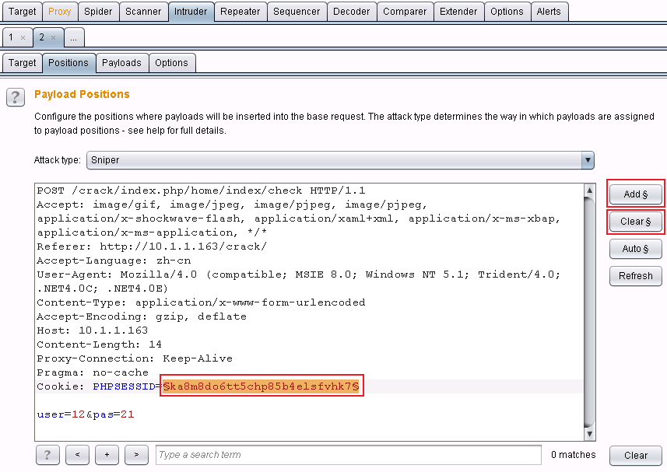Image resolution: width=667 pixels, height=472 pixels.
Task: Focus the search term input field
Action: [x=349, y=455]
